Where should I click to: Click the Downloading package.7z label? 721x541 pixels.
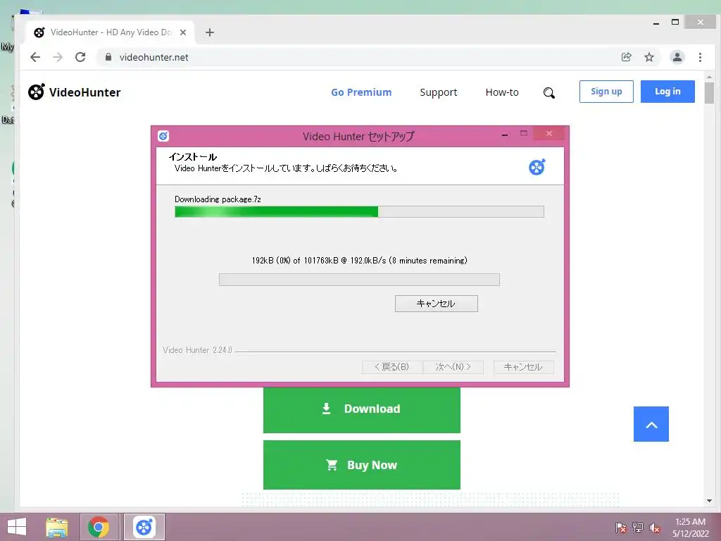click(218, 199)
